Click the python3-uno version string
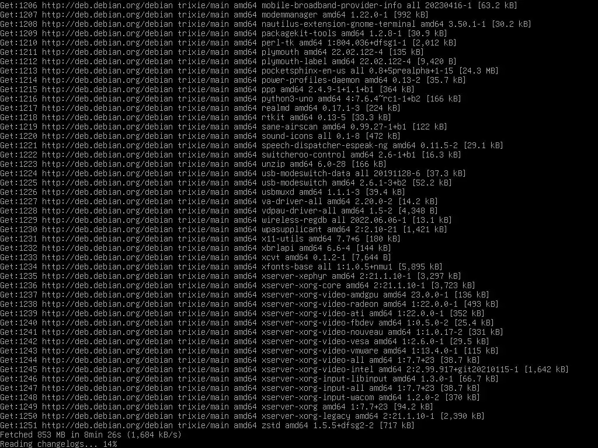 point(383,99)
